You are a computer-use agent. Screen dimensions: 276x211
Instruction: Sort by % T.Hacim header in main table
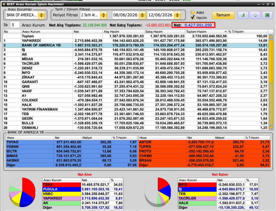click(248, 31)
